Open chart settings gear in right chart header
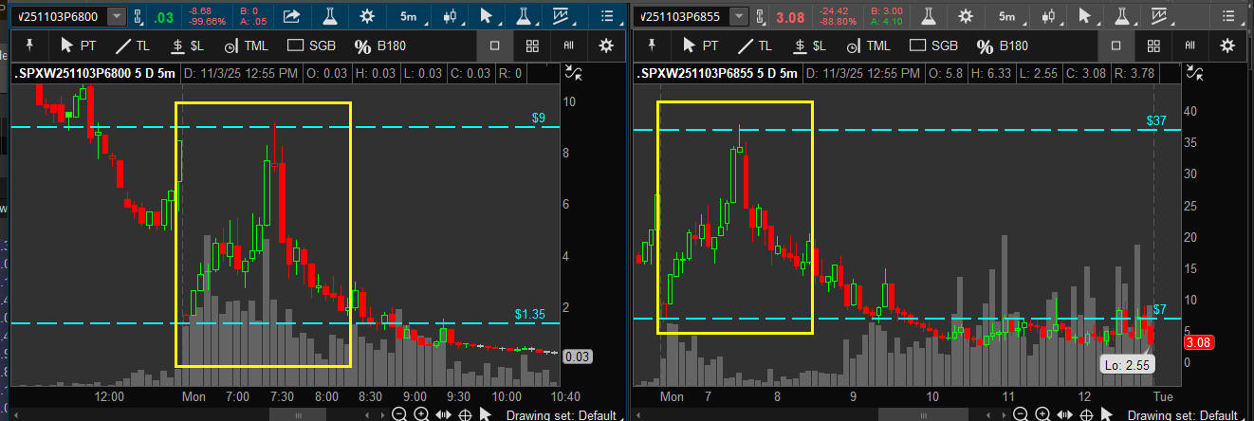The width and height of the screenshot is (1254, 421). click(966, 16)
